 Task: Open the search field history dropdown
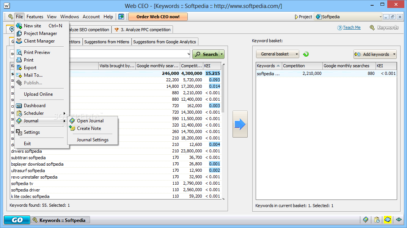(x=189, y=54)
